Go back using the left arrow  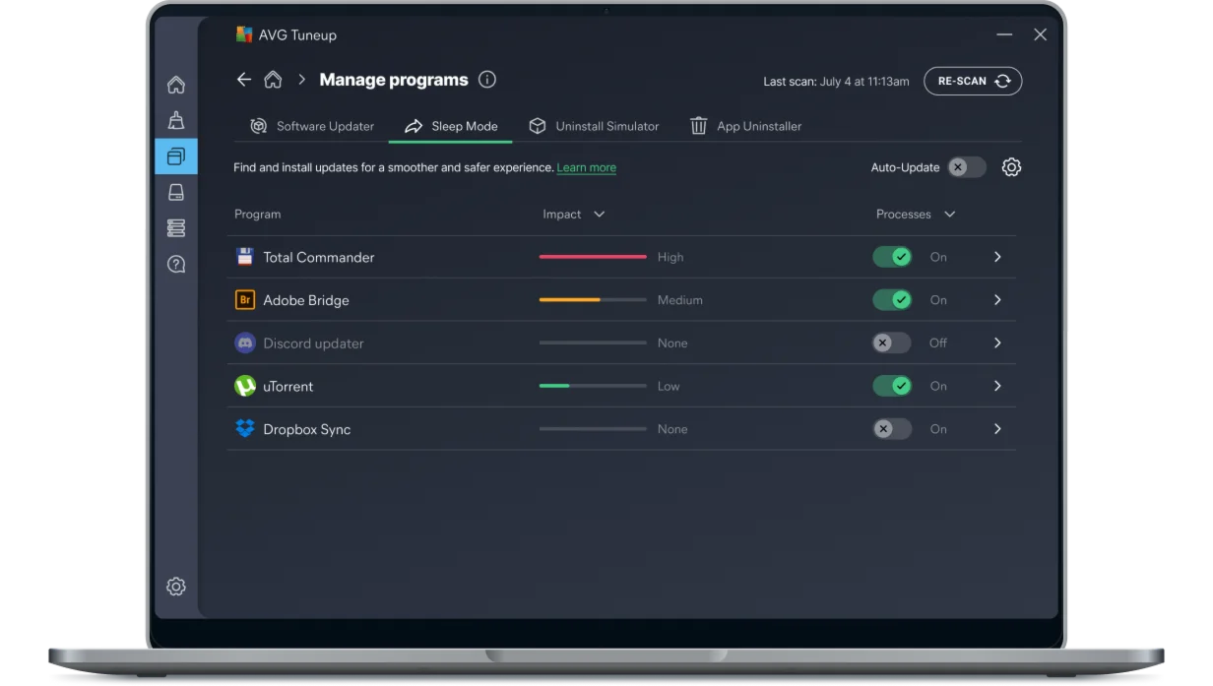(x=244, y=80)
